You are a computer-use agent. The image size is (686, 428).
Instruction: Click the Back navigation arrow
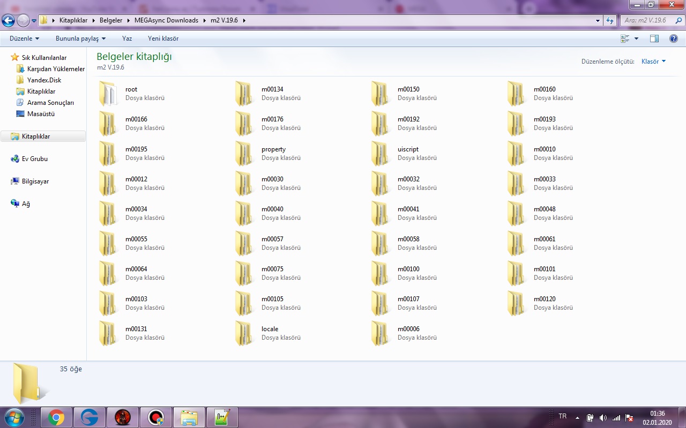[x=9, y=20]
